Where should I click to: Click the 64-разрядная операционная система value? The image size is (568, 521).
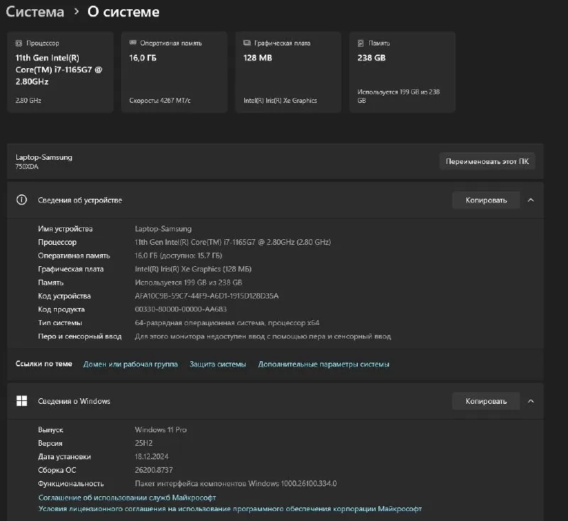pos(227,322)
